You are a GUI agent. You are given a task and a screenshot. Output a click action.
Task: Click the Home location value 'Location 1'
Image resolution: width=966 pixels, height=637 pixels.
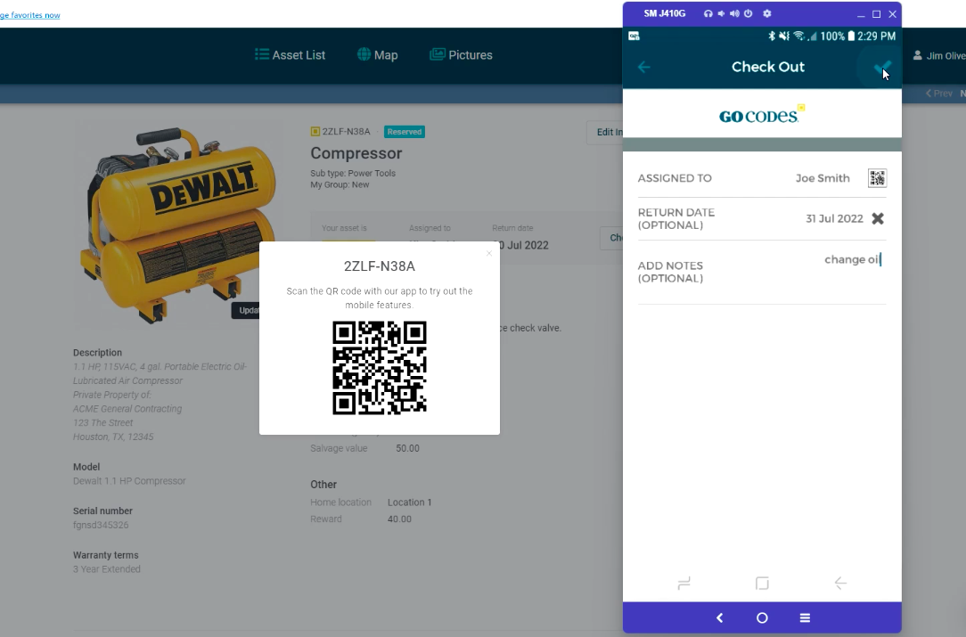coord(410,502)
